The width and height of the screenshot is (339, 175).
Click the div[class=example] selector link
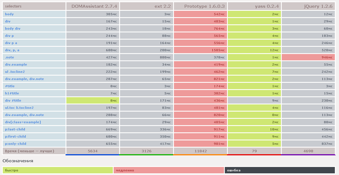(x=23, y=122)
